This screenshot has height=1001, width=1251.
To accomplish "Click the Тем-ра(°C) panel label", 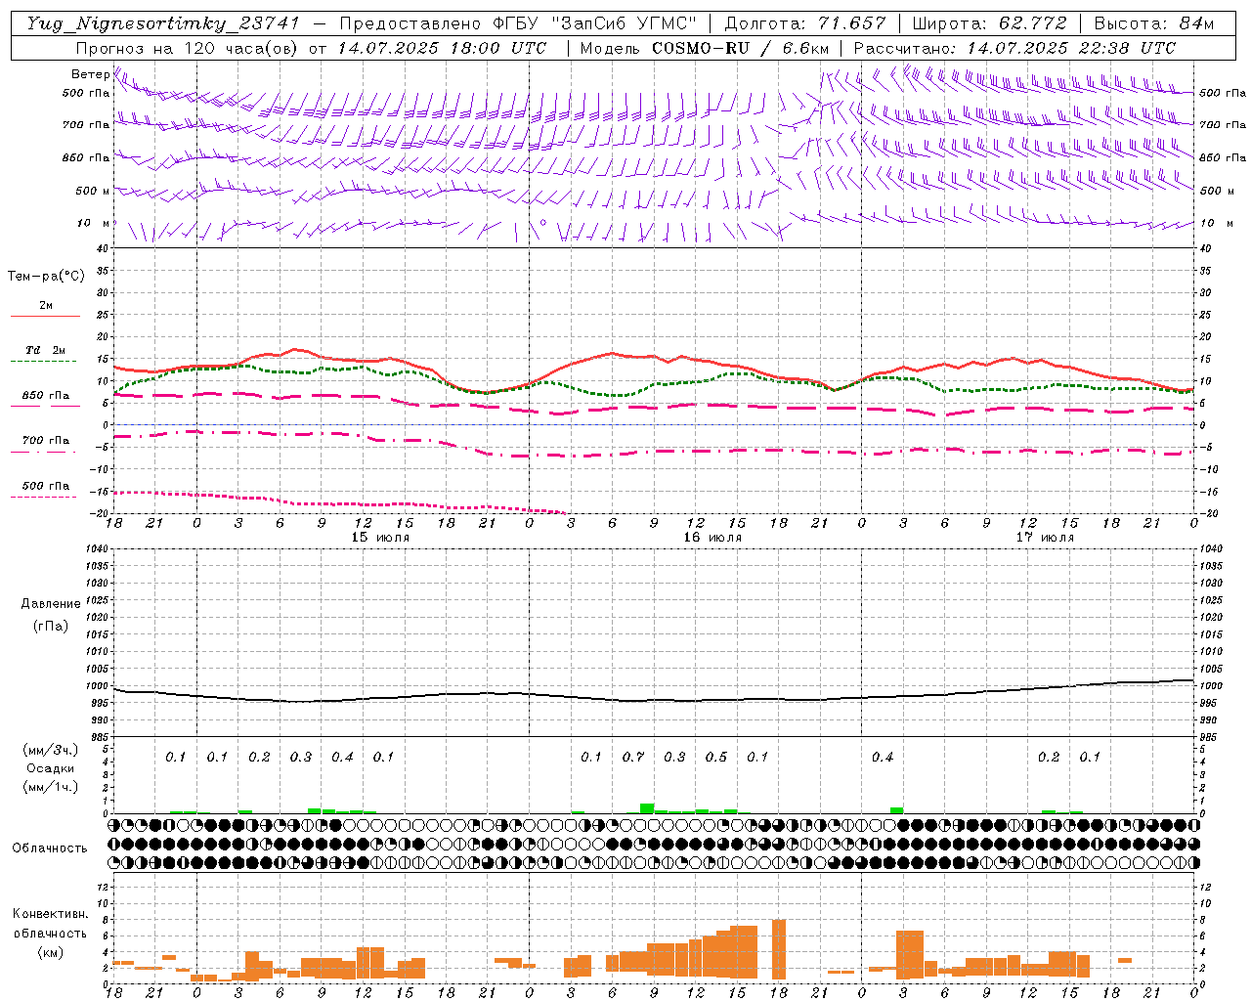I will [x=46, y=277].
